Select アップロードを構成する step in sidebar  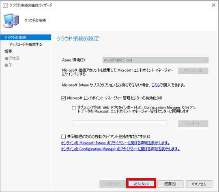point(26,45)
